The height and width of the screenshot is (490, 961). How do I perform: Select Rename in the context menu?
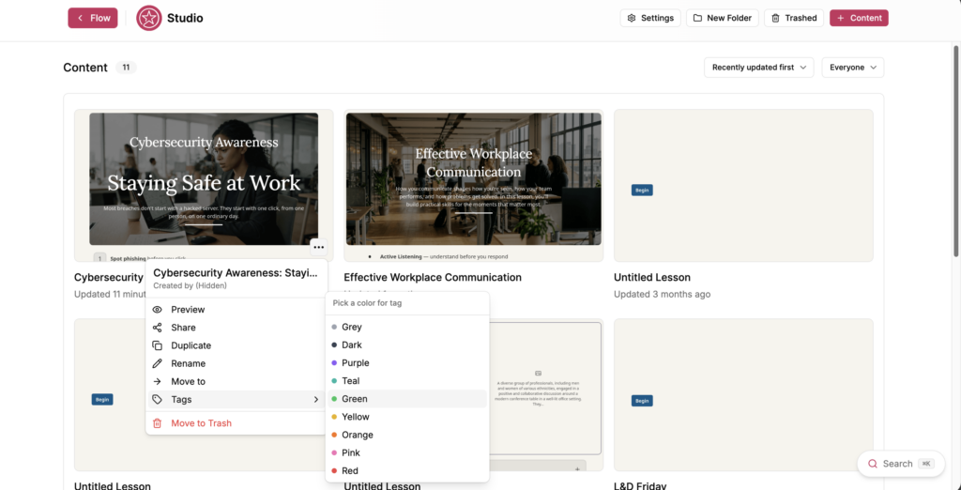pos(236,363)
